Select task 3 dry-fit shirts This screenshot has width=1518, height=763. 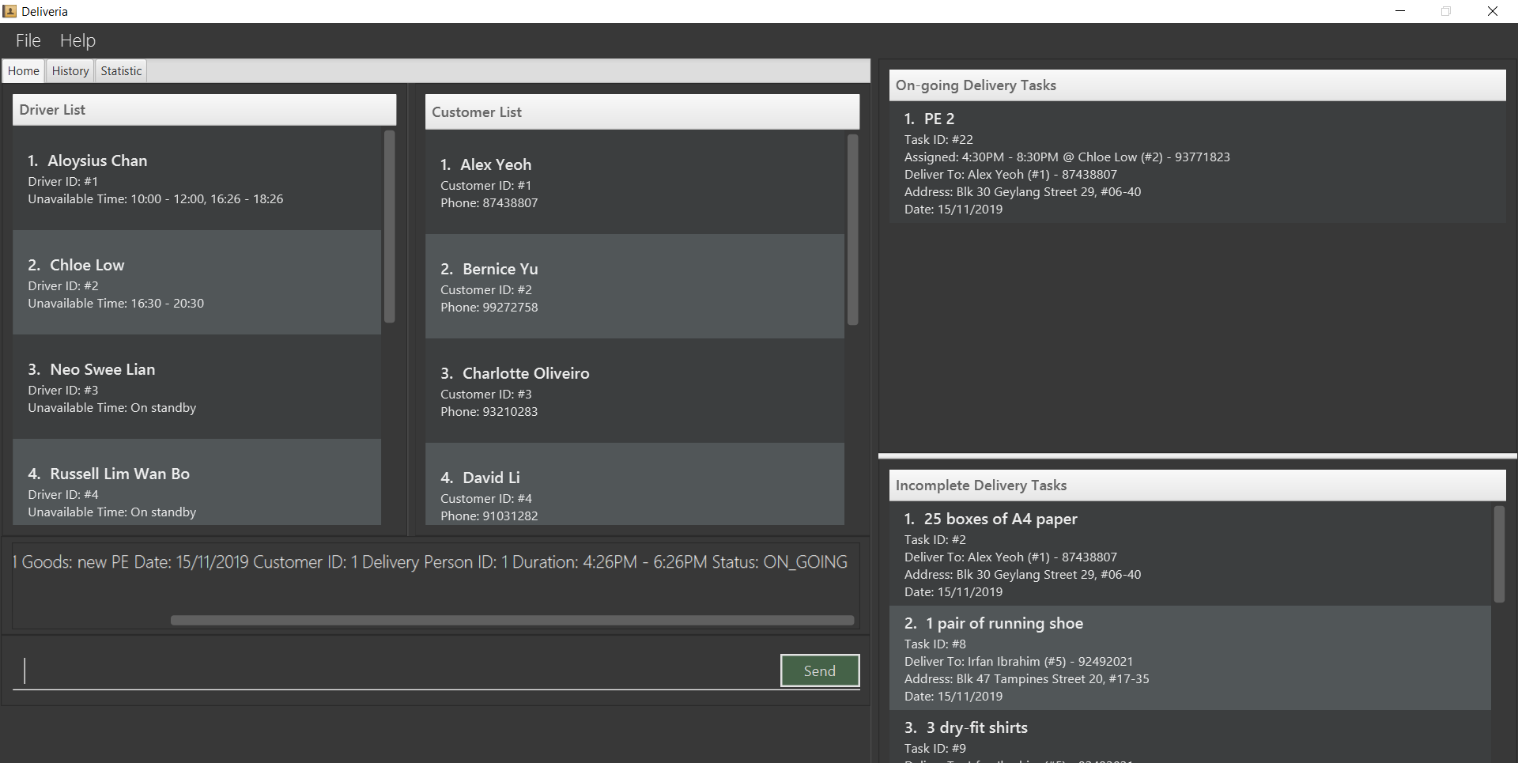(1191, 737)
